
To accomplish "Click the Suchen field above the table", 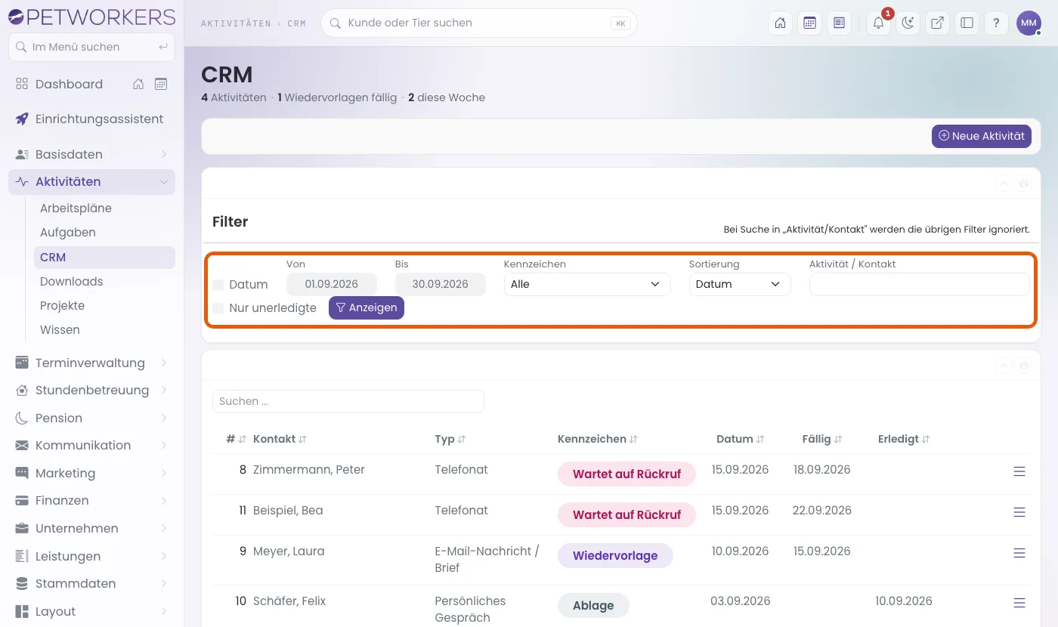I will [x=348, y=401].
